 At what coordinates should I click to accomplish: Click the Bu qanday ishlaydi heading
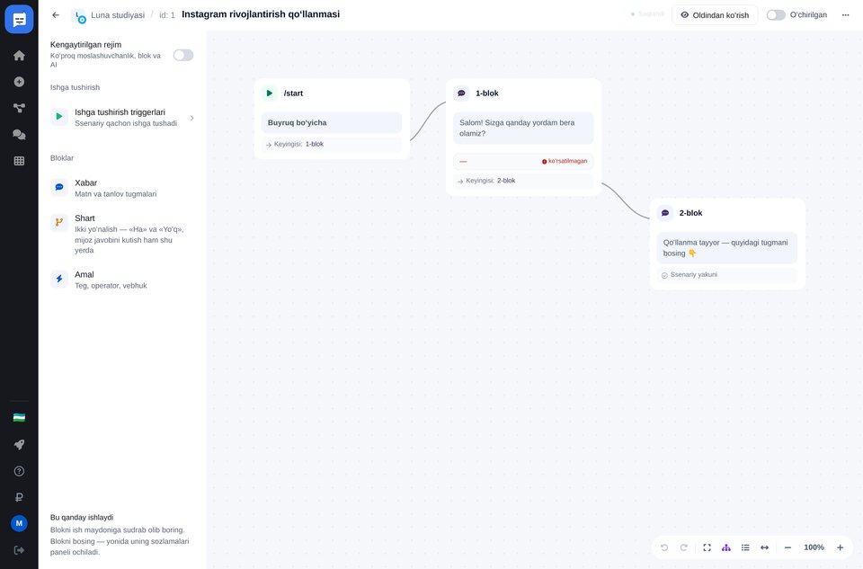(x=82, y=517)
